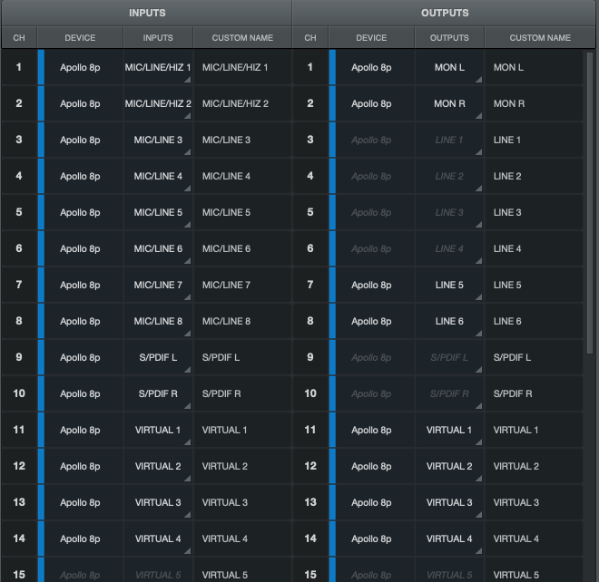The image size is (599, 582).
Task: Open the S/PDIF L input dropdown
Action: click(x=158, y=357)
